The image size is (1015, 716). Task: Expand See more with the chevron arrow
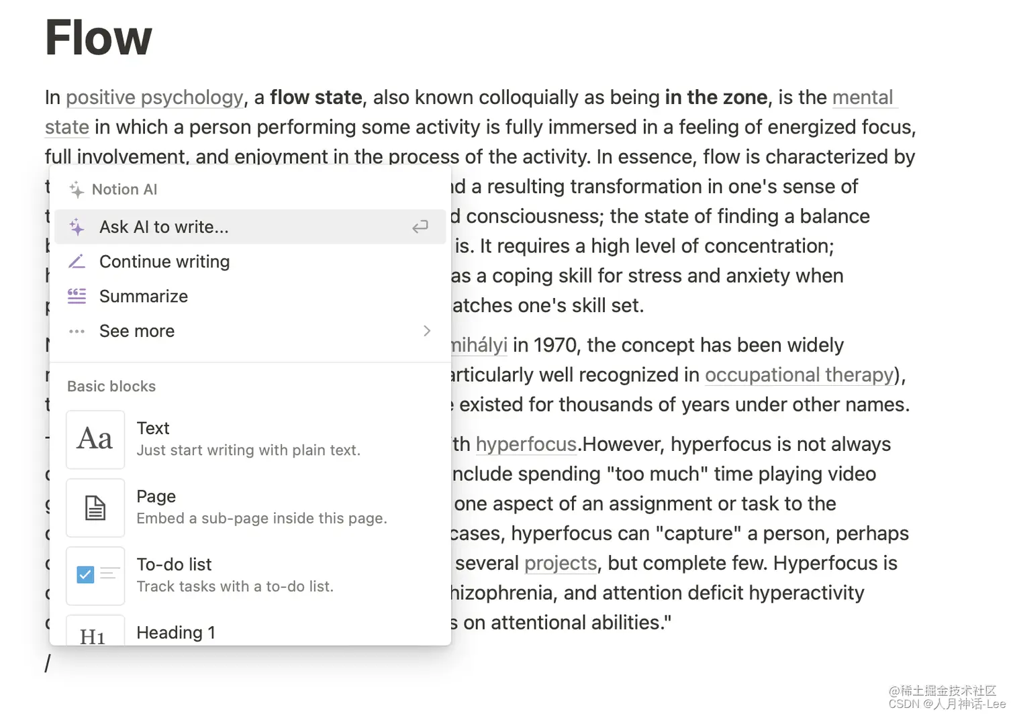[x=427, y=331]
